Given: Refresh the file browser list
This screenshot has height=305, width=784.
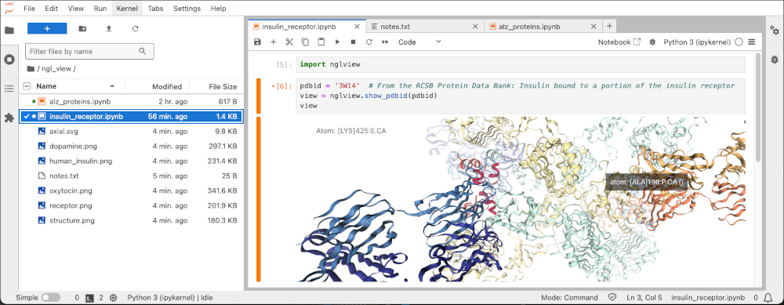Looking at the screenshot, I should (x=135, y=28).
